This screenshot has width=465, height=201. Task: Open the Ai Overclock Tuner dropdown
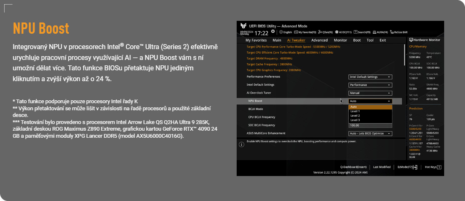[370, 93]
